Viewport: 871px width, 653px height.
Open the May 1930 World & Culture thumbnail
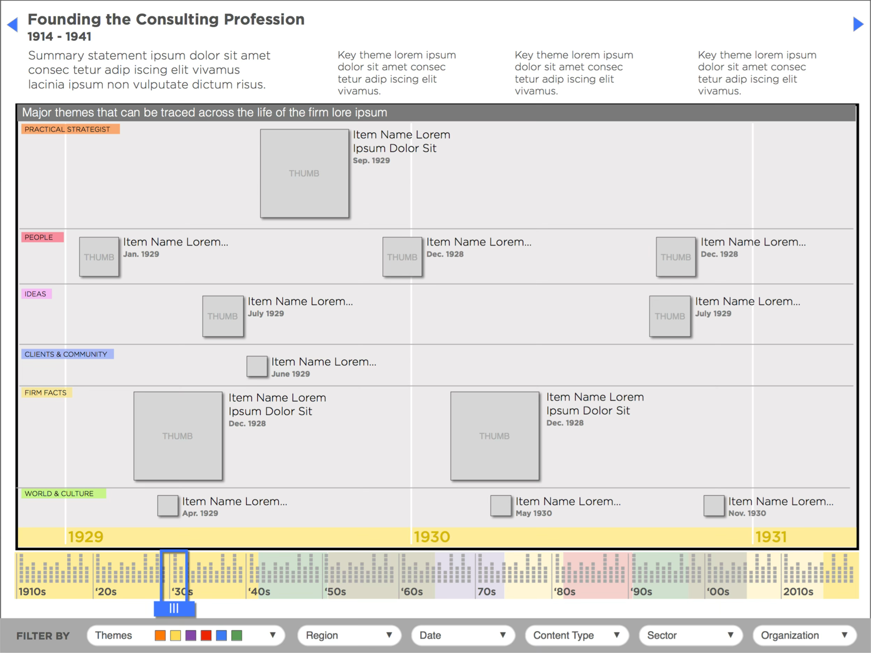coord(501,506)
